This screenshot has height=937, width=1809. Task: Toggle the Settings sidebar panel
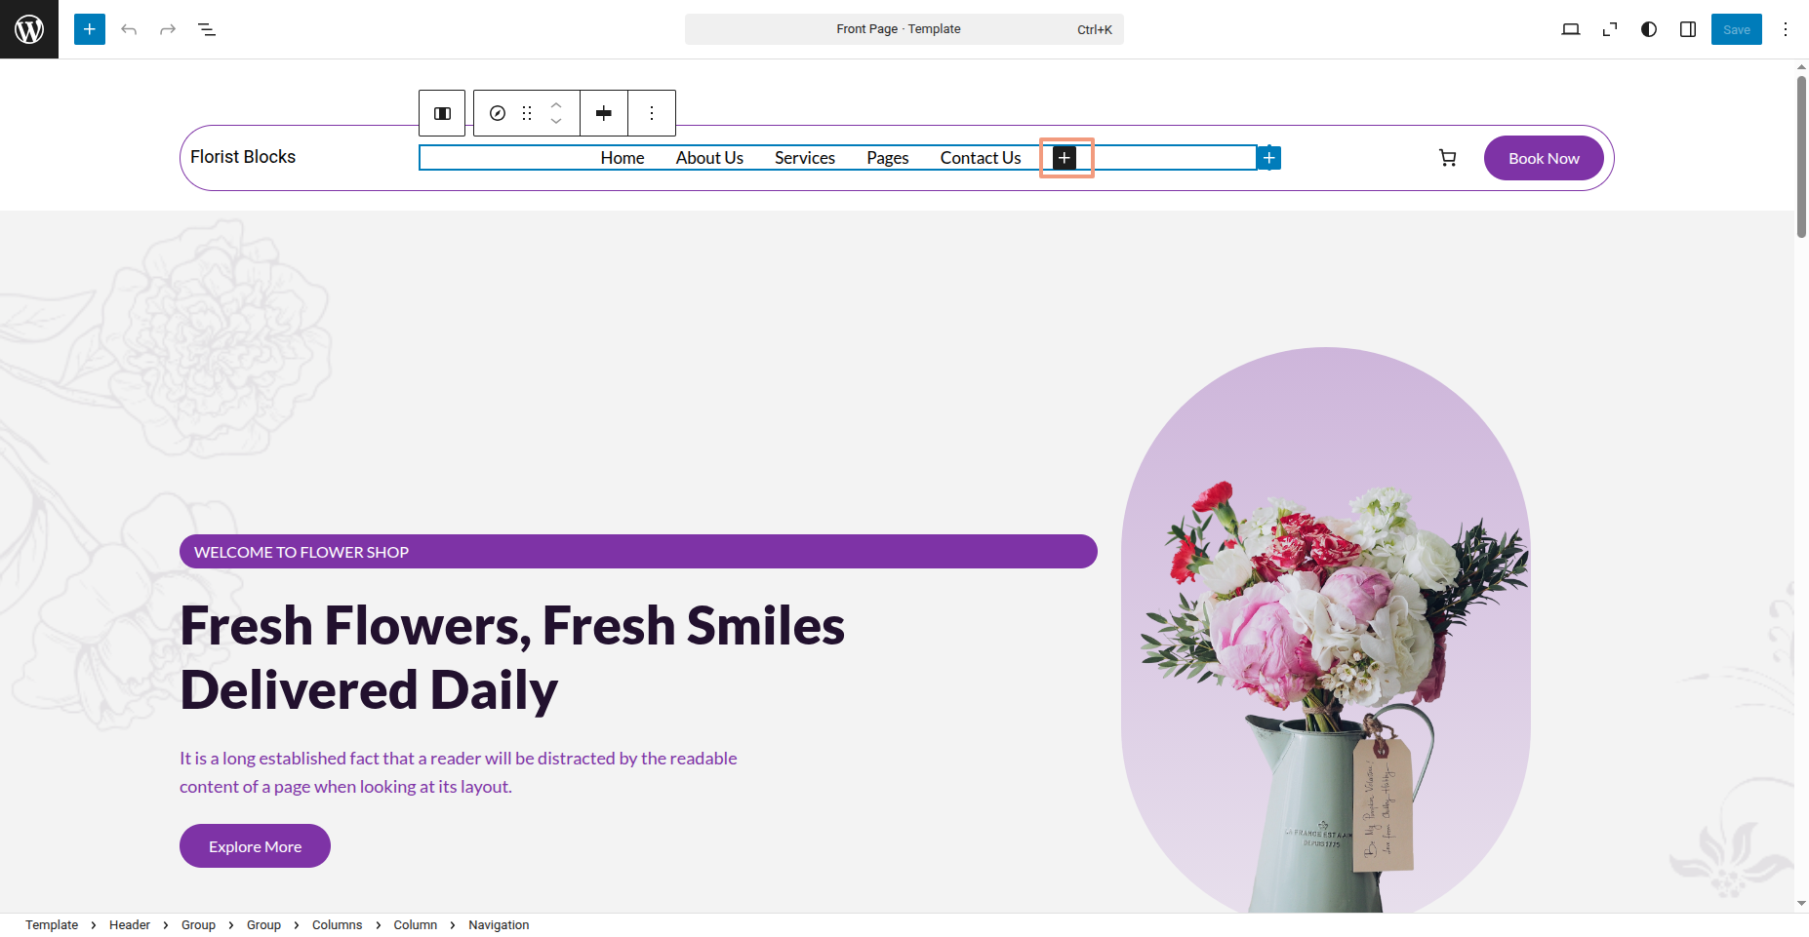(1688, 29)
